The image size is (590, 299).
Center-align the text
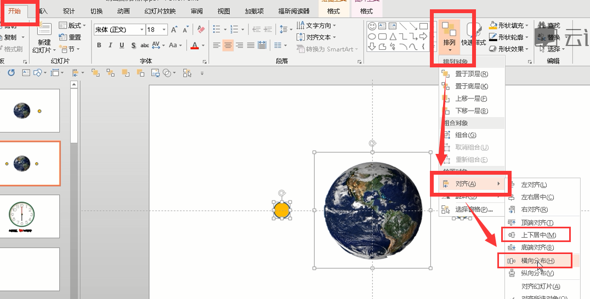pyautogui.click(x=228, y=45)
